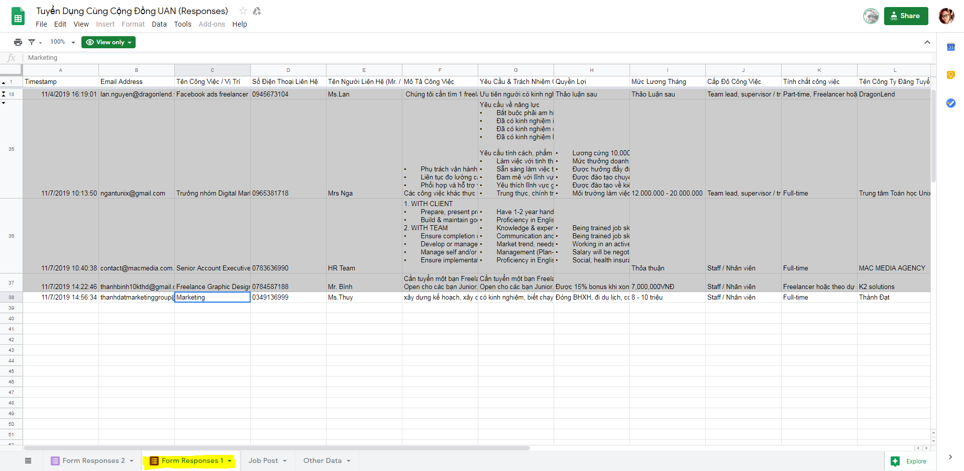964x471 pixels.
Task: Click the Timestamp header cell
Action: tap(61, 82)
